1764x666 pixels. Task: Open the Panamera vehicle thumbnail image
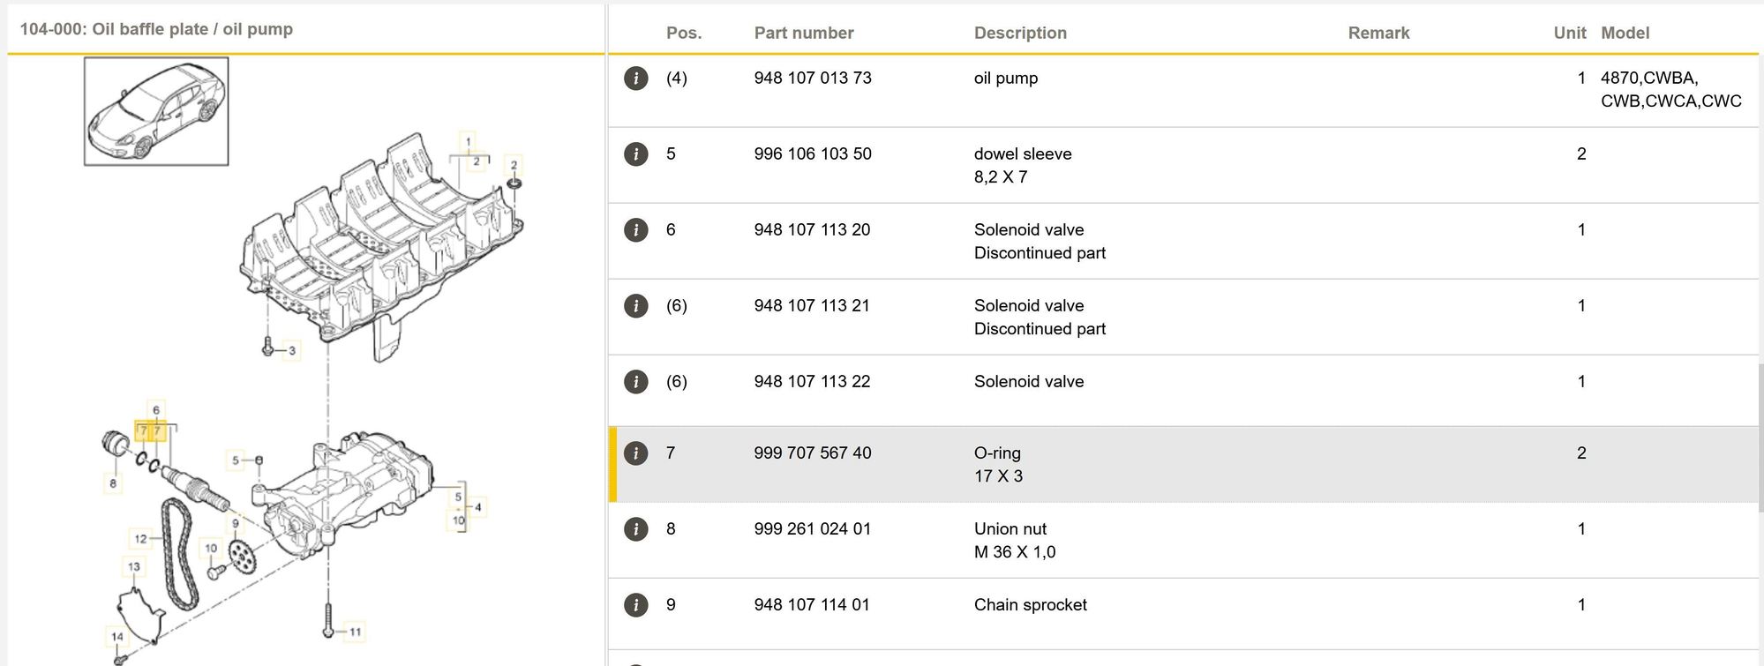(x=156, y=112)
